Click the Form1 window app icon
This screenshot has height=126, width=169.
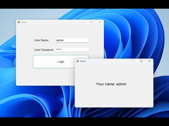pos(19,22)
